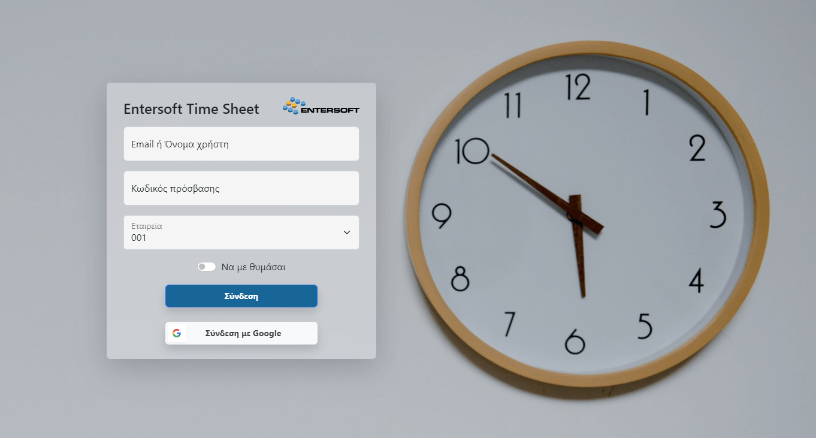The height and width of the screenshot is (438, 816).
Task: Click the number 7 on the clock
Action: point(509,324)
